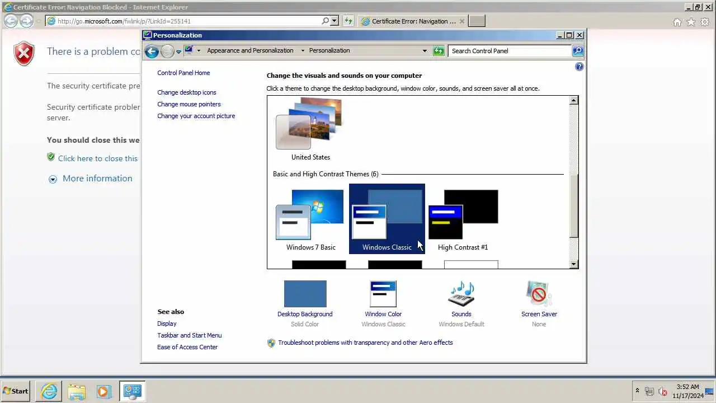
Task: Click Internet Explorer back button
Action: click(11, 21)
